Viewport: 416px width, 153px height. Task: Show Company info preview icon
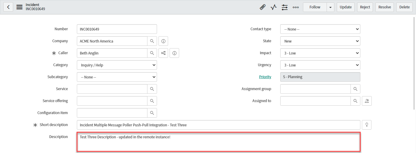[163, 41]
